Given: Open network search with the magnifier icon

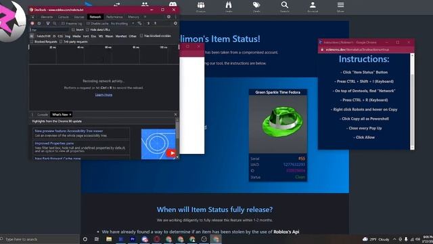Looking at the screenshot, I should point(54,24).
